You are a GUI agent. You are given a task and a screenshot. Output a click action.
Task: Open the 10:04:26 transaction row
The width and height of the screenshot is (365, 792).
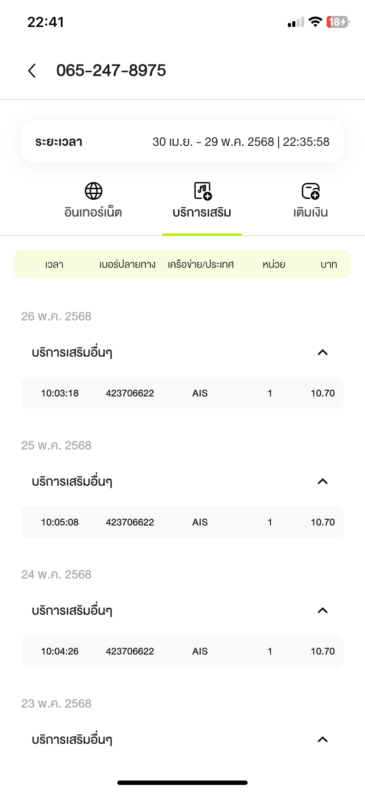click(182, 651)
